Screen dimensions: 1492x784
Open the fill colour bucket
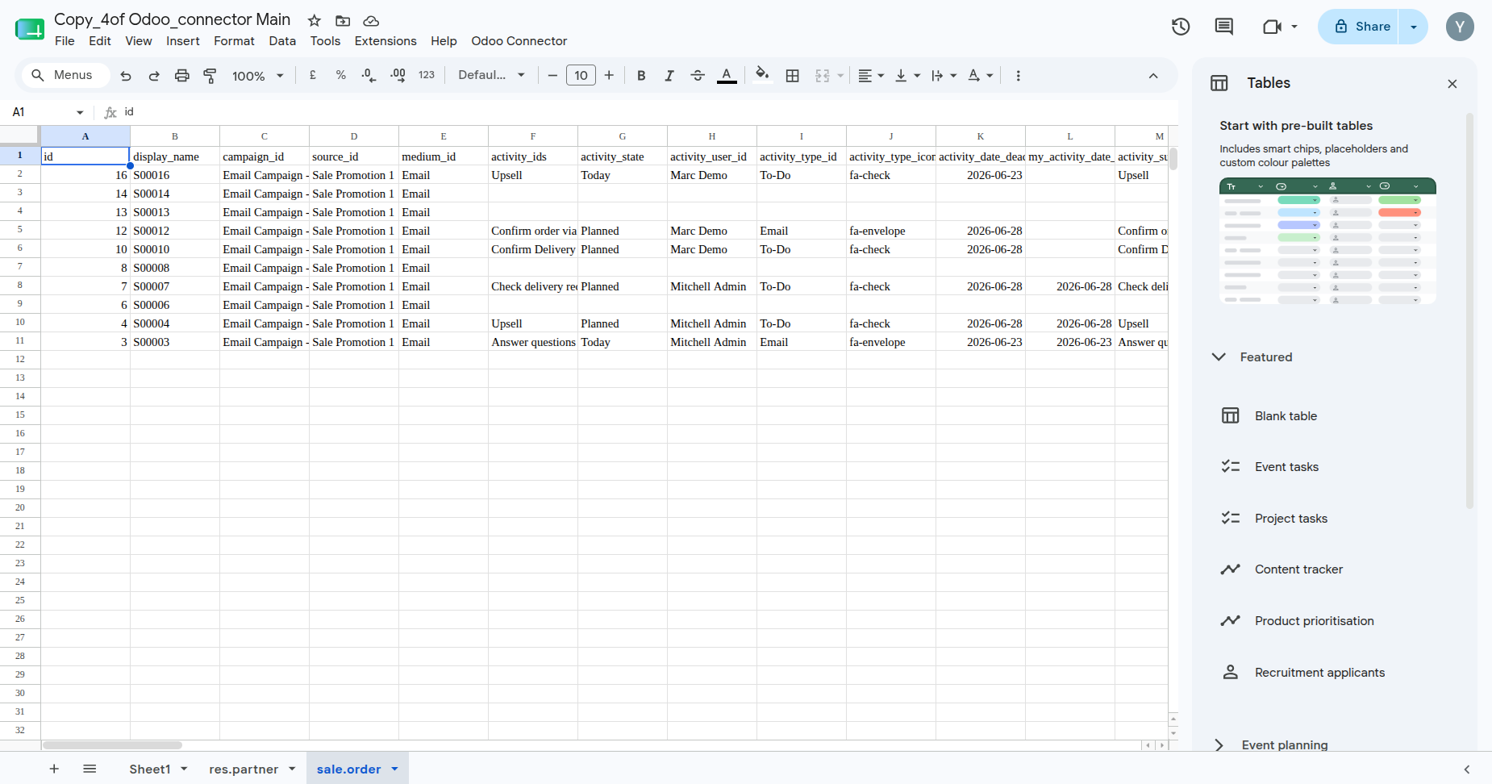[x=762, y=75]
